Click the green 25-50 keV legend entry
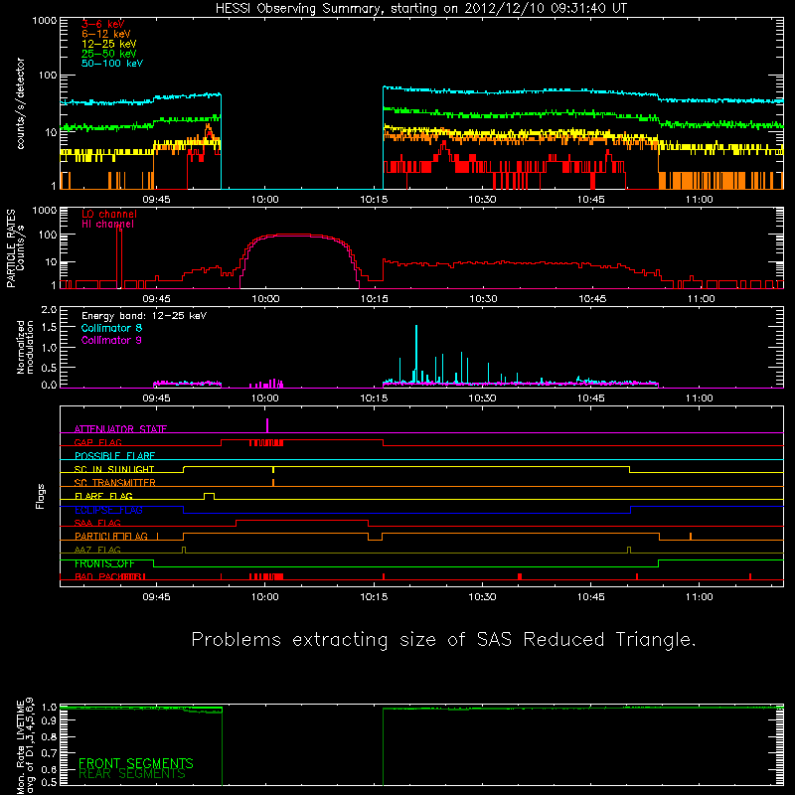 coord(109,54)
